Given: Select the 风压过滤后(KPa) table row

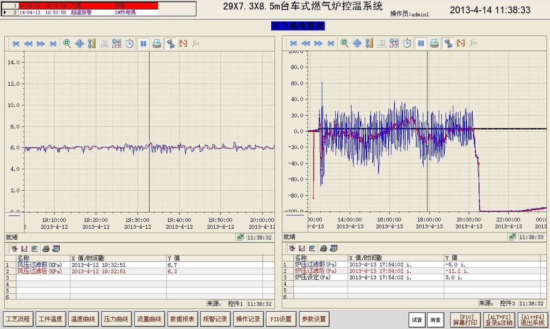Looking at the screenshot, I should coord(140,271).
